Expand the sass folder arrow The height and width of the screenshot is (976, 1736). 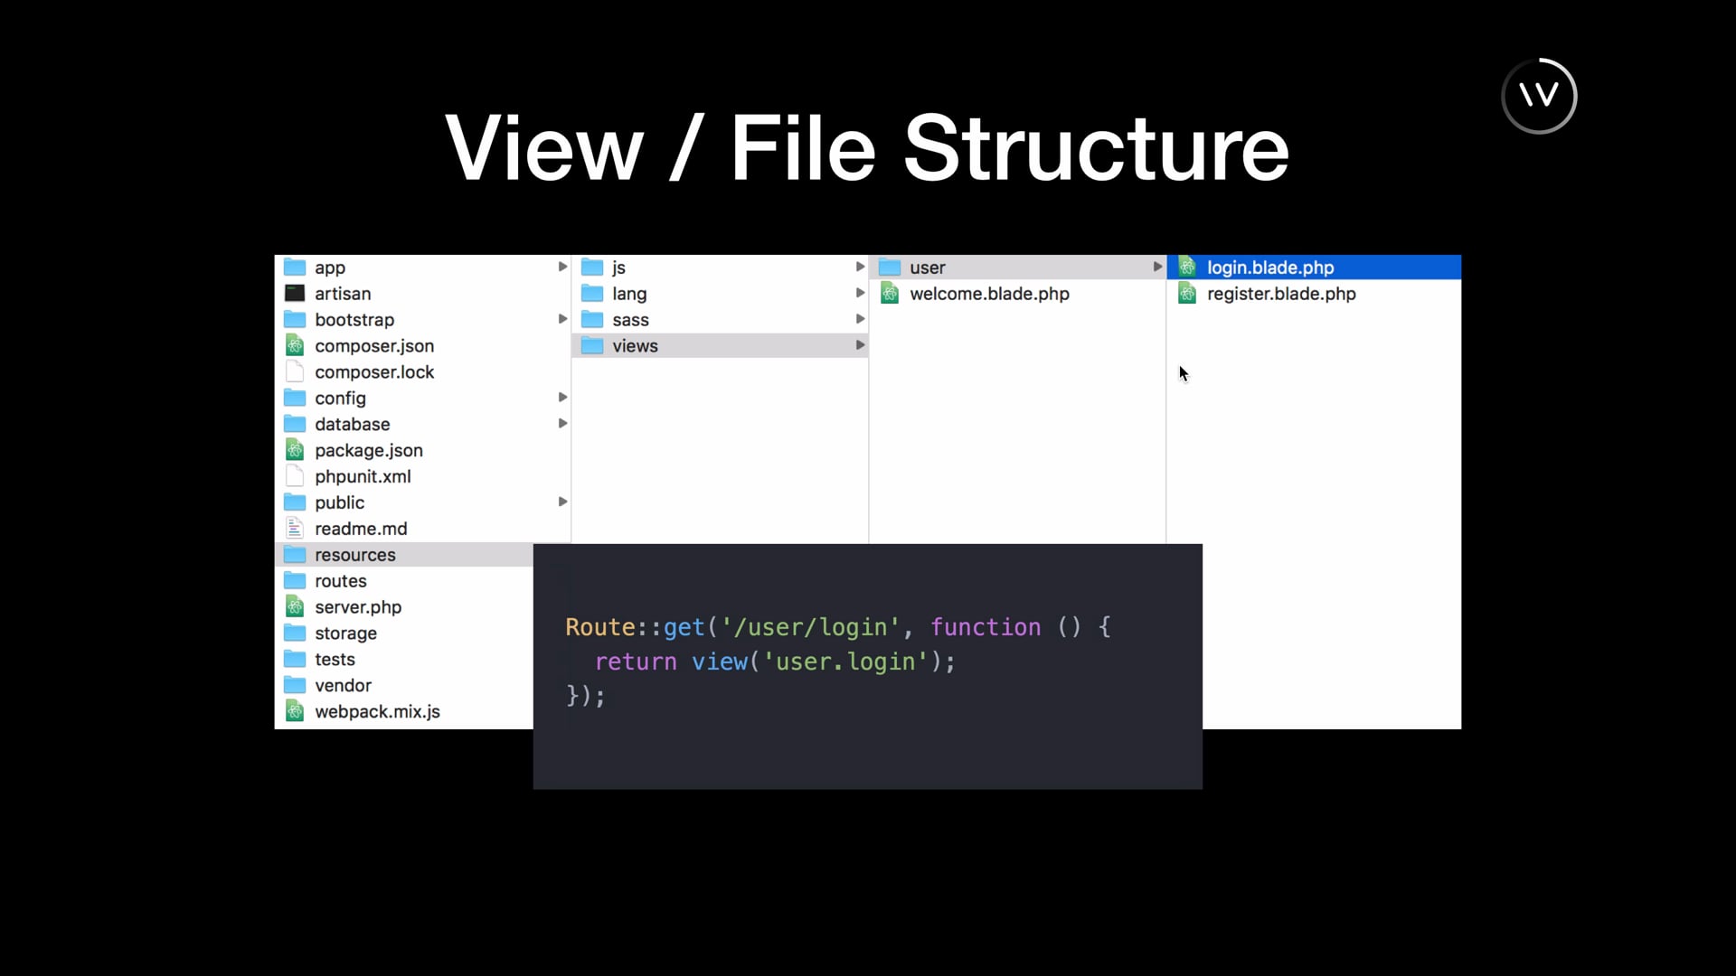(x=860, y=319)
